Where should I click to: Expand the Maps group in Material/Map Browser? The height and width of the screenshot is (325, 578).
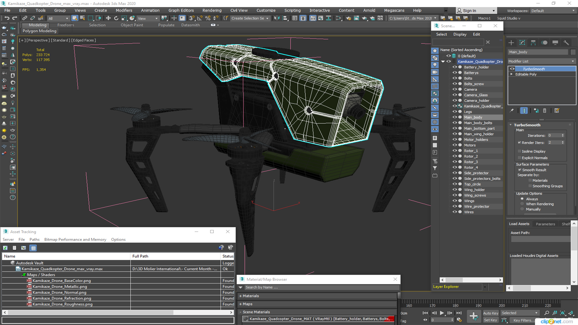(x=241, y=304)
